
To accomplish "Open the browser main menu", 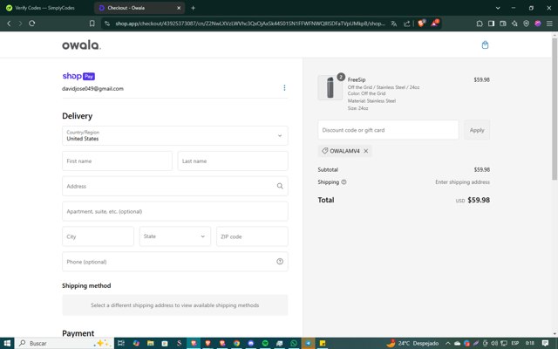I will (549, 24).
